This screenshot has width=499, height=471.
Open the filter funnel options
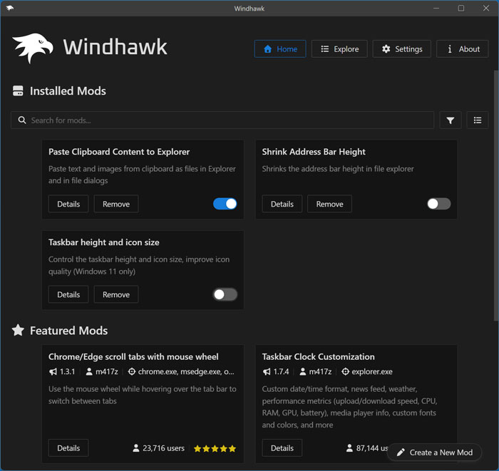[451, 120]
